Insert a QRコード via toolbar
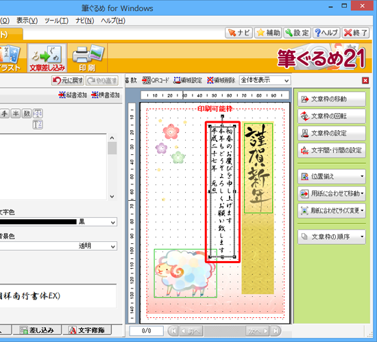This screenshot has height=342, width=377. click(x=156, y=80)
